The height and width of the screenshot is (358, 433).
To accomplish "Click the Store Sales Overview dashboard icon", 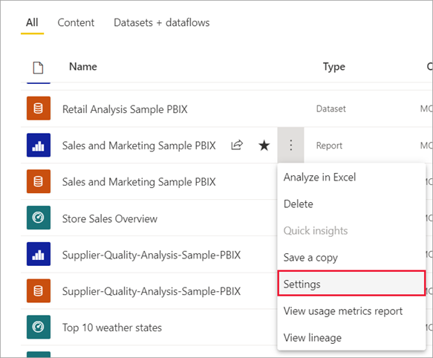I will click(39, 218).
